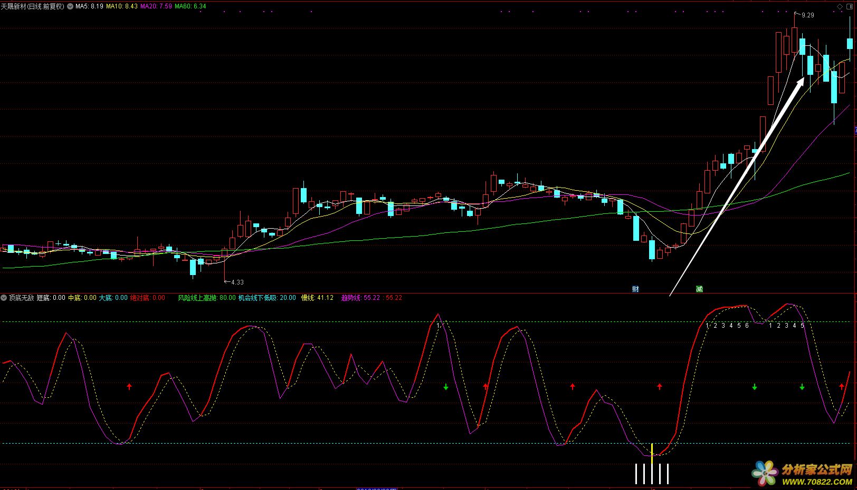Click the side panel toggle icon at top-right
The height and width of the screenshot is (490, 857).
click(x=851, y=6)
